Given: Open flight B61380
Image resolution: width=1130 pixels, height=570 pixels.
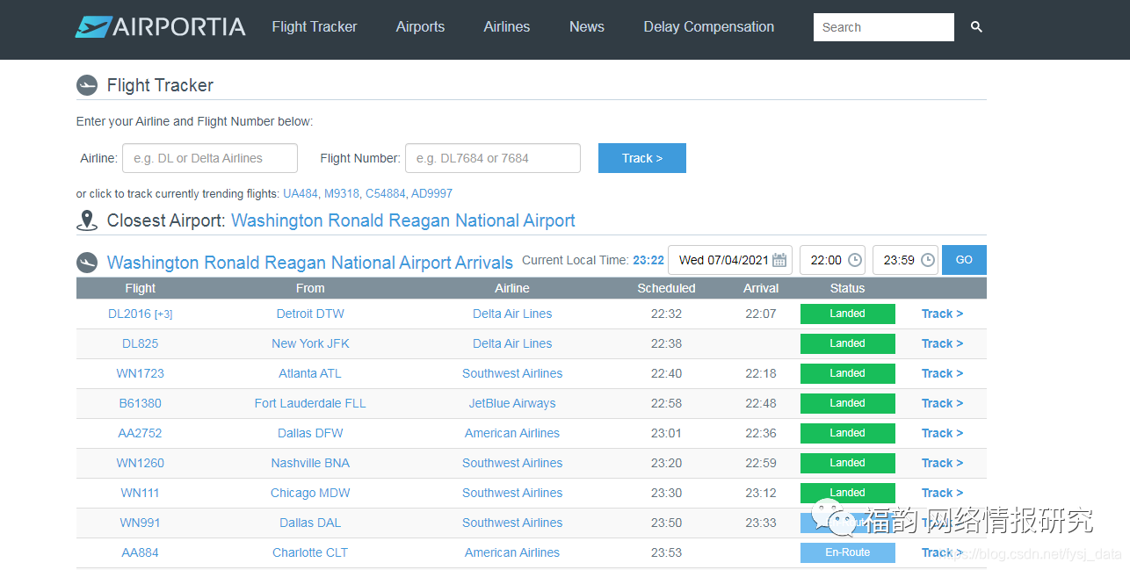Looking at the screenshot, I should point(141,403).
